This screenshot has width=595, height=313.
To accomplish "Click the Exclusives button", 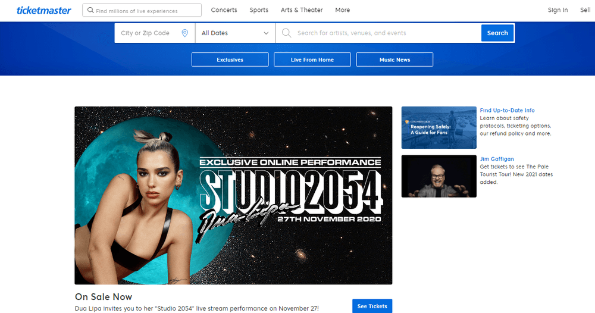I will [x=230, y=60].
